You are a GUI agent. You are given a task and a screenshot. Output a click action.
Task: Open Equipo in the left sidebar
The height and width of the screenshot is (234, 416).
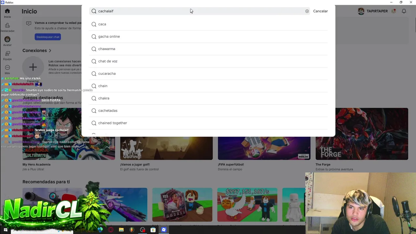[x=7, y=56]
